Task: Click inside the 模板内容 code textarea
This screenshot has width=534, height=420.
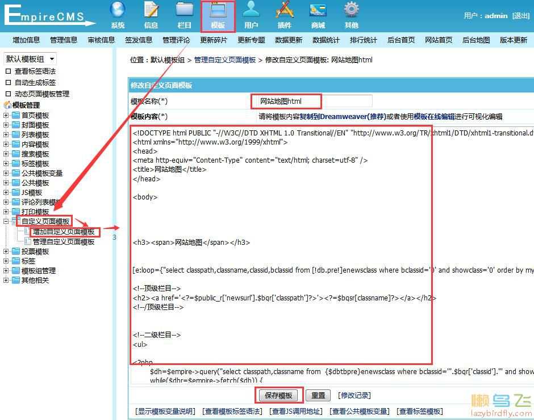Action: (x=332, y=255)
